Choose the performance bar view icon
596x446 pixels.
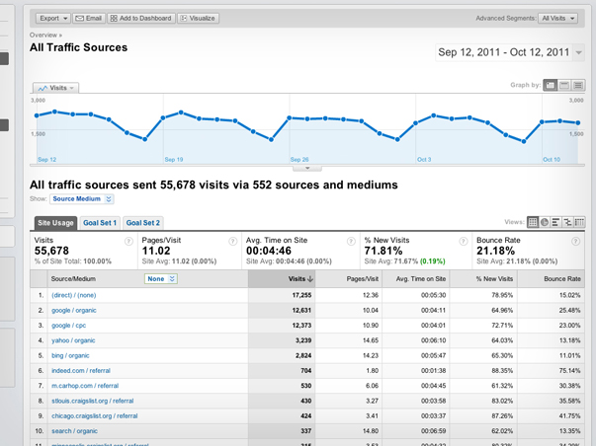click(x=555, y=222)
